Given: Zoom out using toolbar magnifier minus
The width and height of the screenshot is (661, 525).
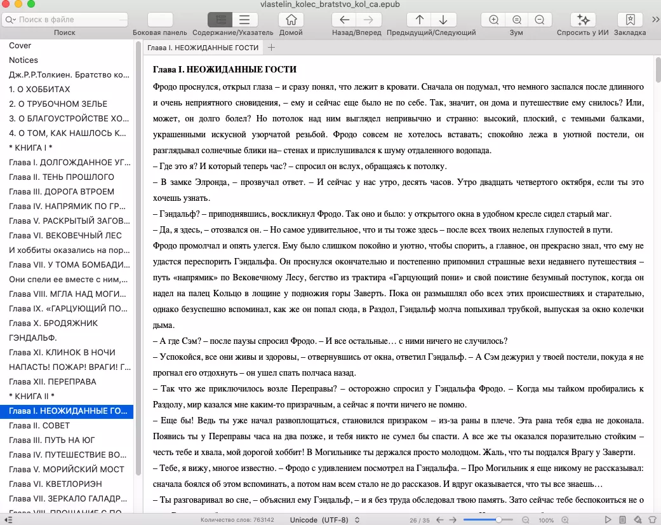Looking at the screenshot, I should pos(540,20).
